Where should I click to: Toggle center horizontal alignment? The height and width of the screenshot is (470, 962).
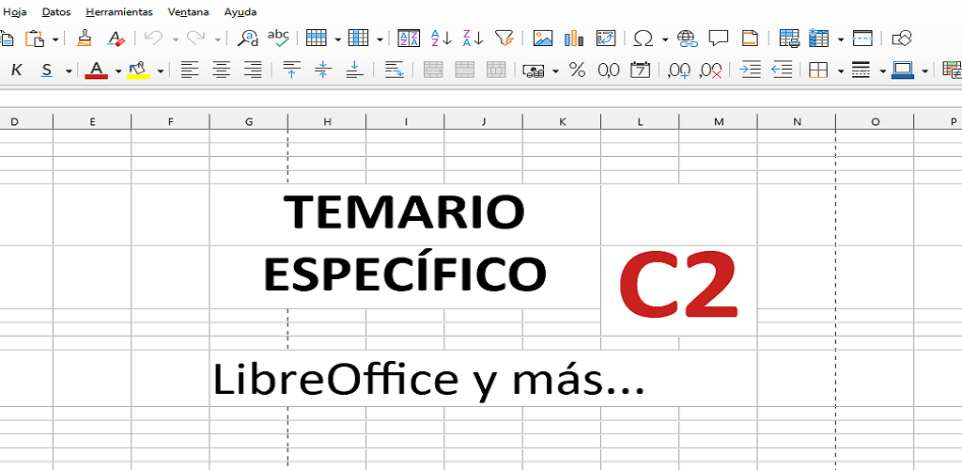[222, 70]
